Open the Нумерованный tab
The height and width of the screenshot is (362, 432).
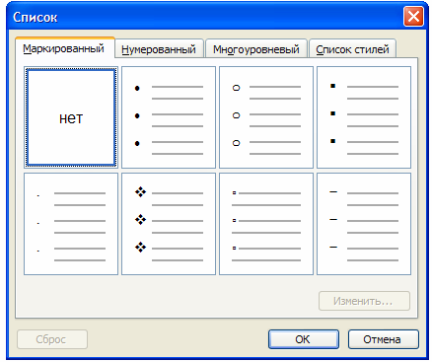point(159,49)
